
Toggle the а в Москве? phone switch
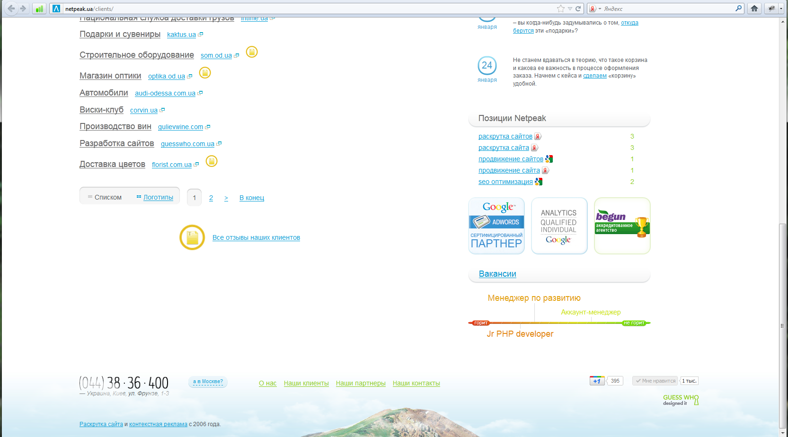pyautogui.click(x=208, y=382)
